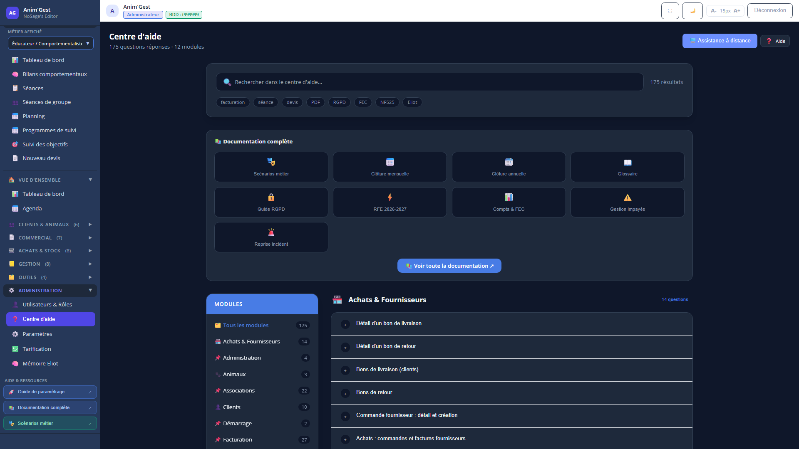Expand the Clients & Animaux section
This screenshot has height=449, width=799.
[x=50, y=224]
